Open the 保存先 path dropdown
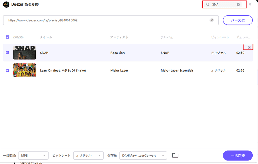The height and width of the screenshot is (164, 258). 143,155
